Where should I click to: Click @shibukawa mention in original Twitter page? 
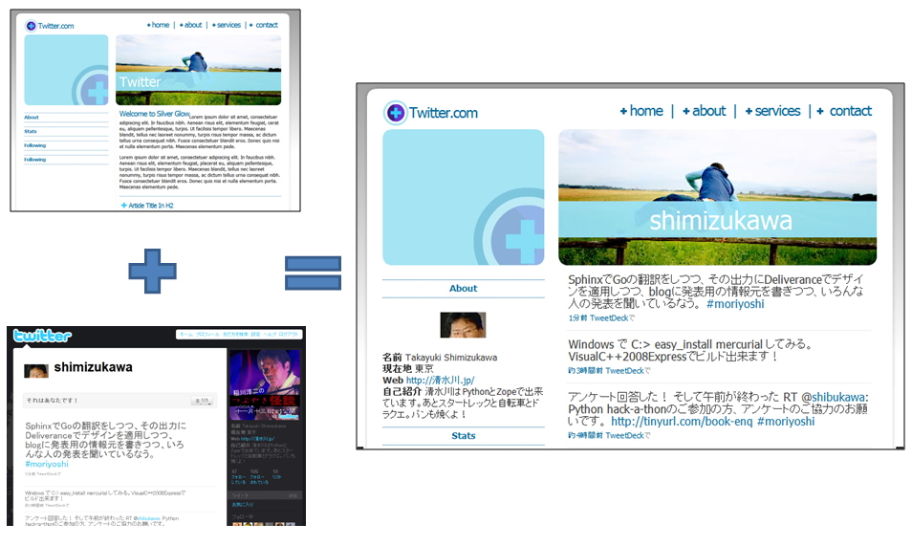pos(149,518)
